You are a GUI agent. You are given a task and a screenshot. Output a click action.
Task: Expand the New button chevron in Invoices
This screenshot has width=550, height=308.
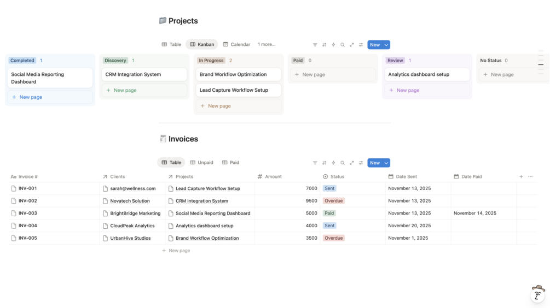(386, 163)
